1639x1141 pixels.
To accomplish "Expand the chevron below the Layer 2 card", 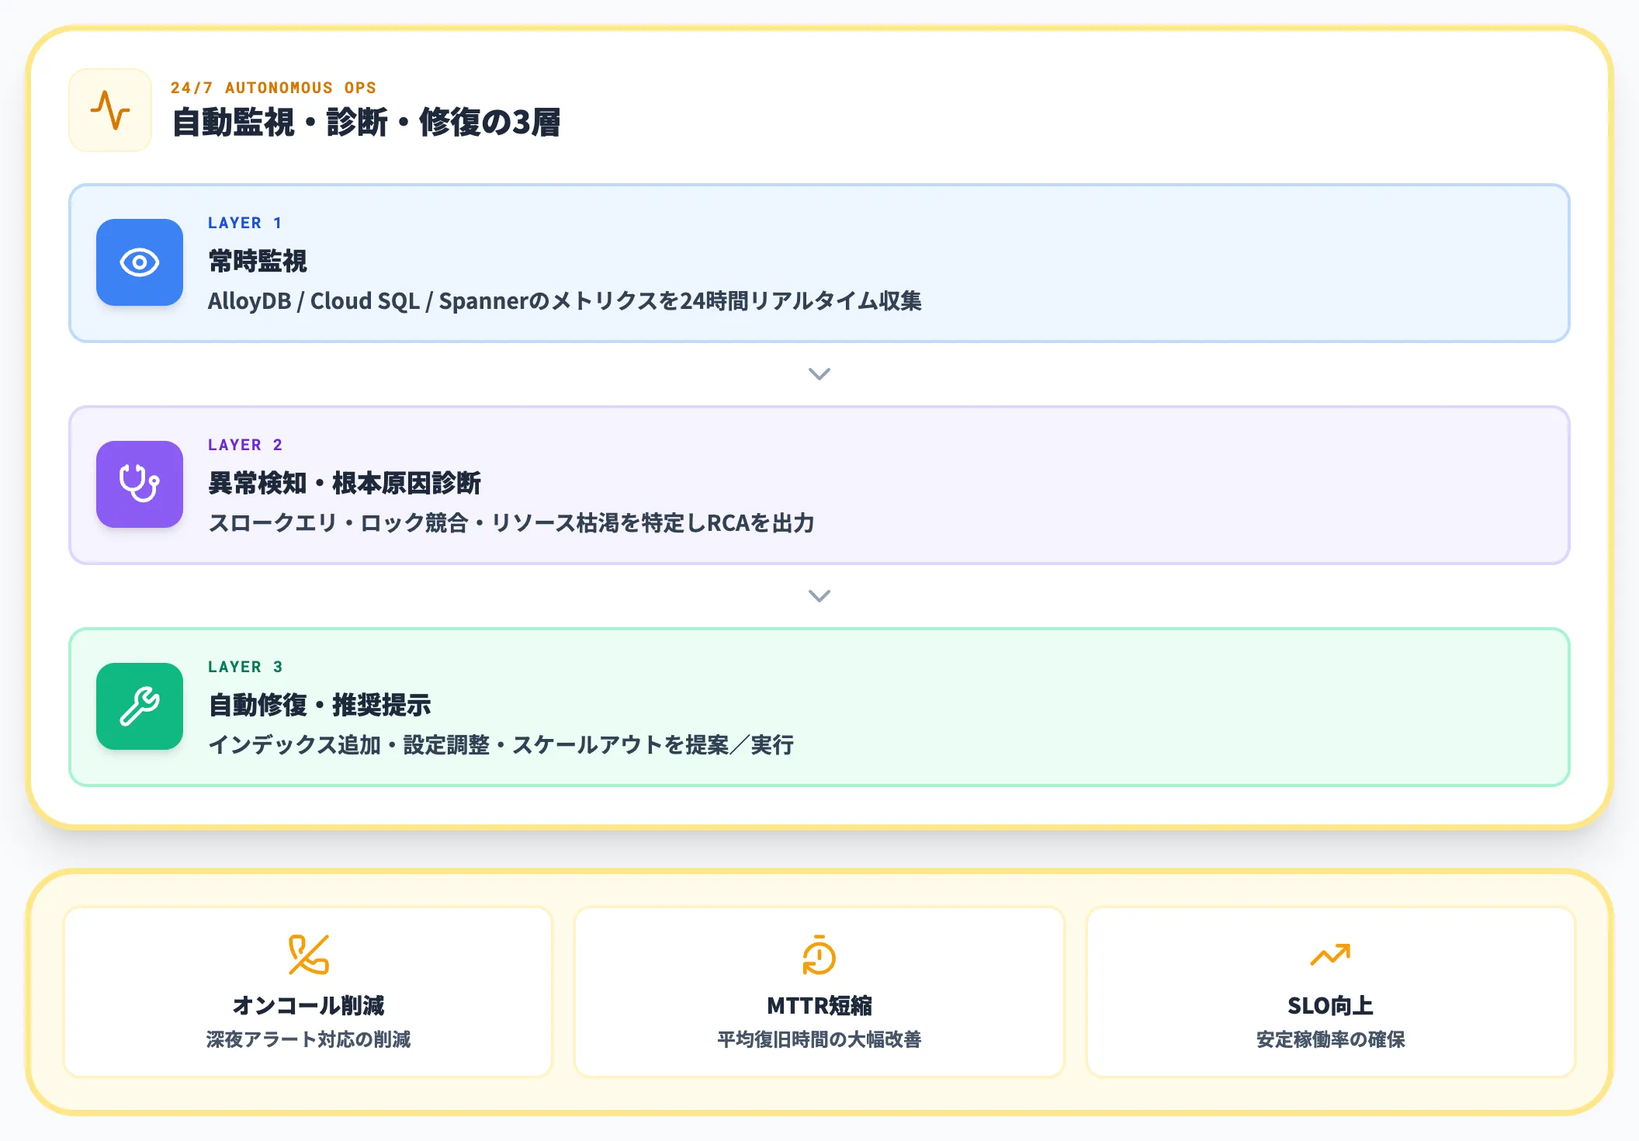I will [x=819, y=596].
